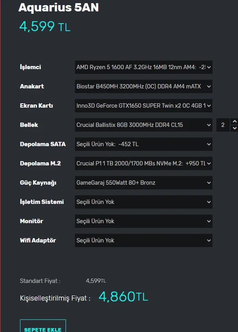Click the Depolama M.2 label text
238x332 pixels.
pos(40,163)
